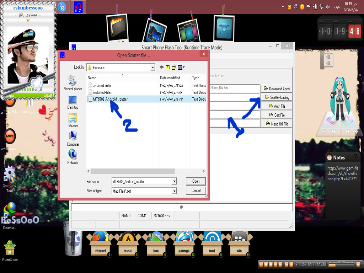Click the Flash Tool taskbar icon
The height and width of the screenshot is (273, 364).
(x=78, y=7)
